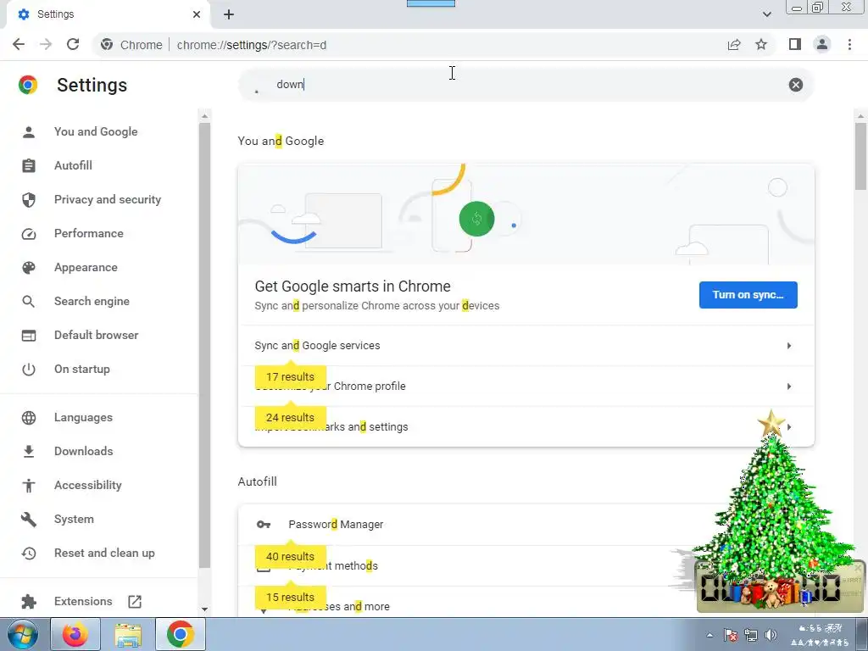Click the Turn on sync button
Image resolution: width=868 pixels, height=651 pixels.
coord(748,295)
